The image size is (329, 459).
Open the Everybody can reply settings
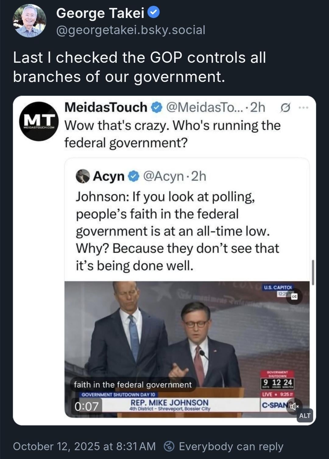coord(231,446)
